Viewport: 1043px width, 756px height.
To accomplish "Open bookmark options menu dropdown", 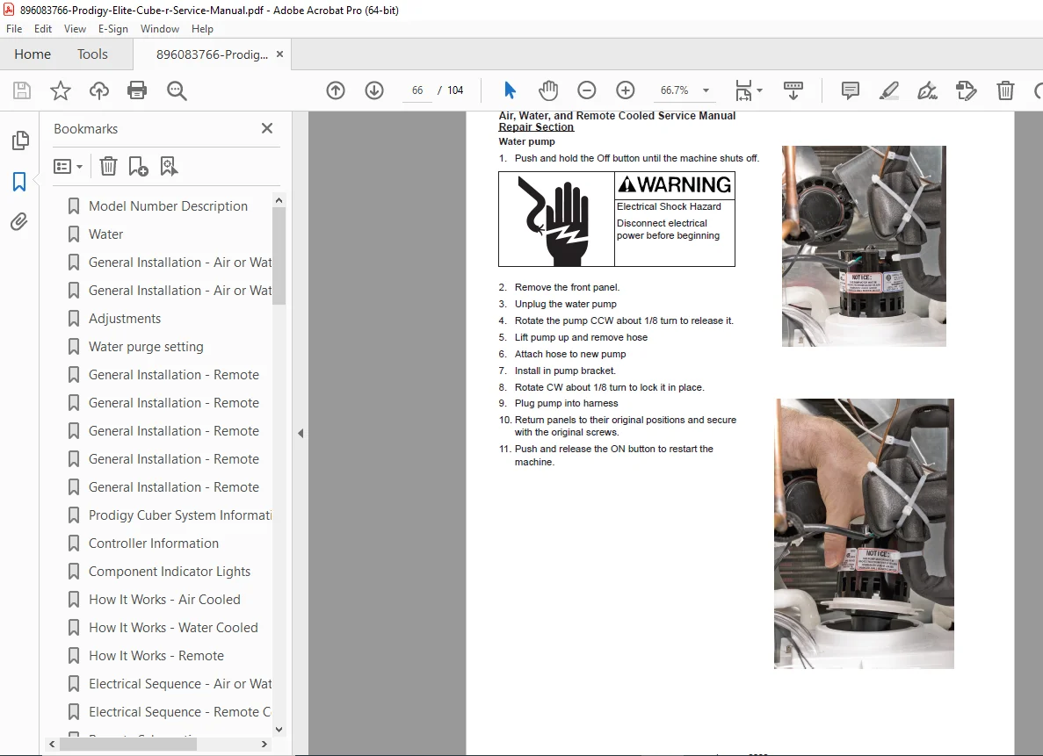I will tap(68, 166).
